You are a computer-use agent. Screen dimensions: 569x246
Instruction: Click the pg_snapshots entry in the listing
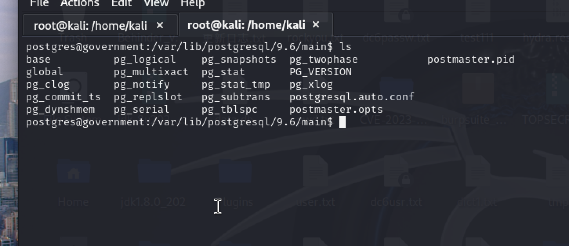click(239, 60)
